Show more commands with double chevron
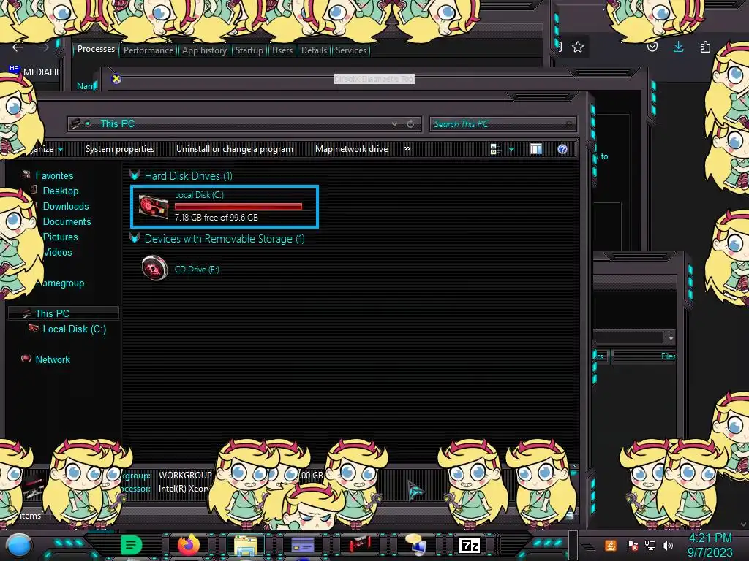 [407, 149]
